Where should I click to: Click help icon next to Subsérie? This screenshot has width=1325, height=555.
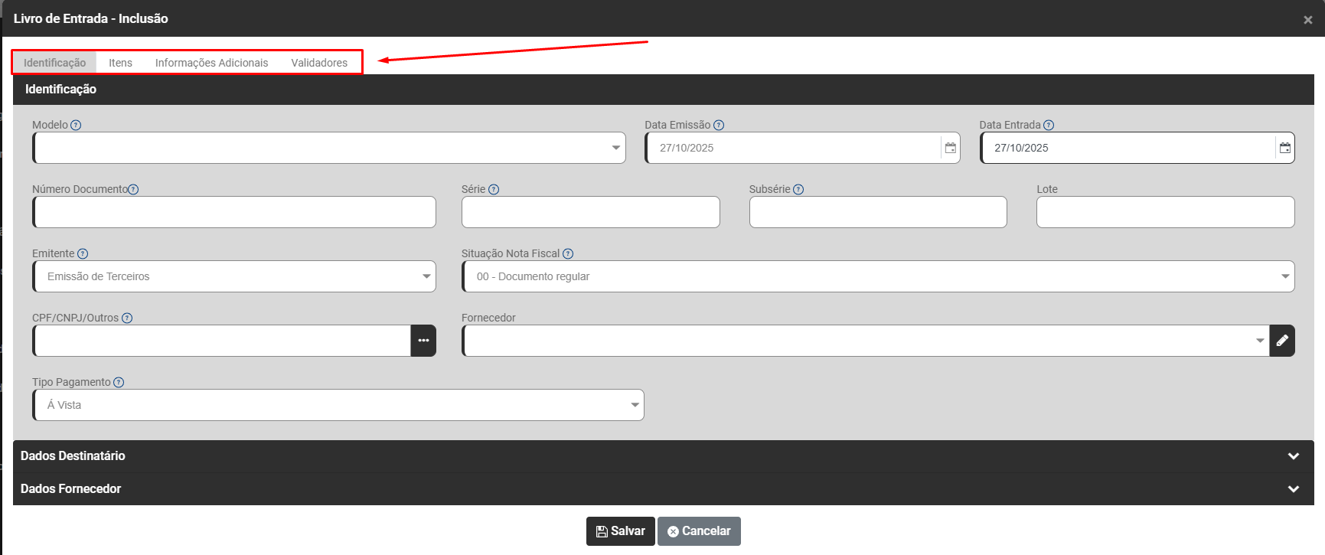[x=798, y=189]
